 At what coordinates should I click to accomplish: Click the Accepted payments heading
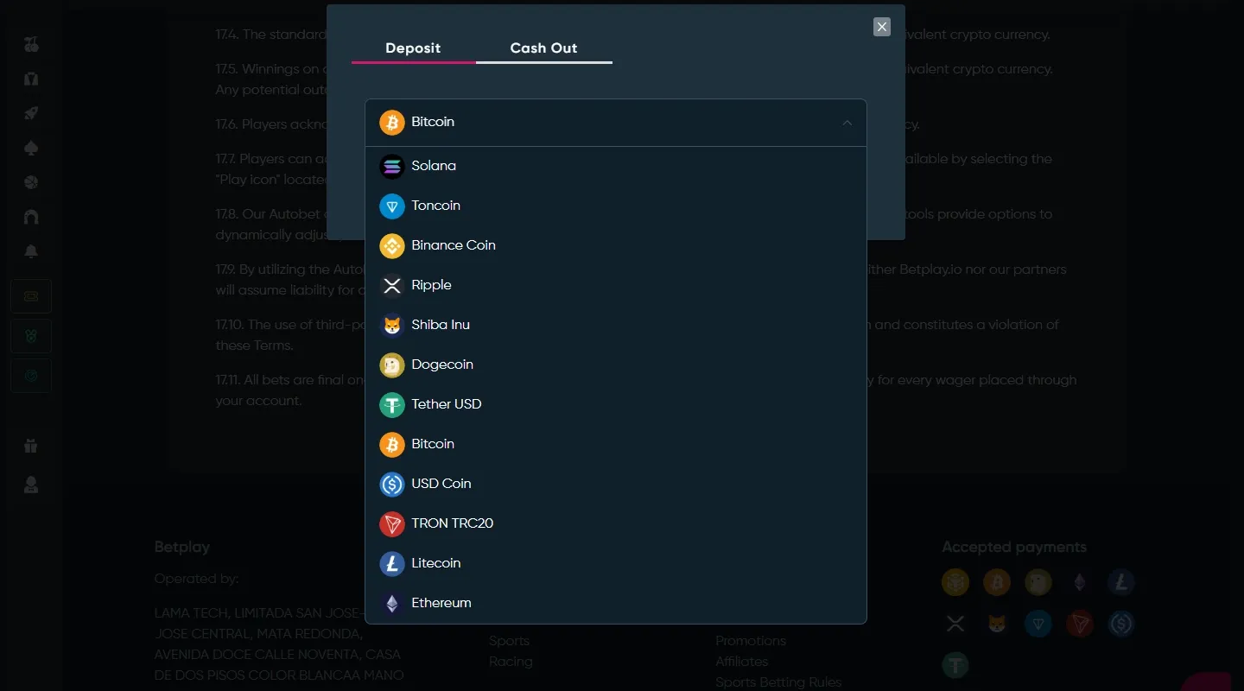[x=1014, y=547]
